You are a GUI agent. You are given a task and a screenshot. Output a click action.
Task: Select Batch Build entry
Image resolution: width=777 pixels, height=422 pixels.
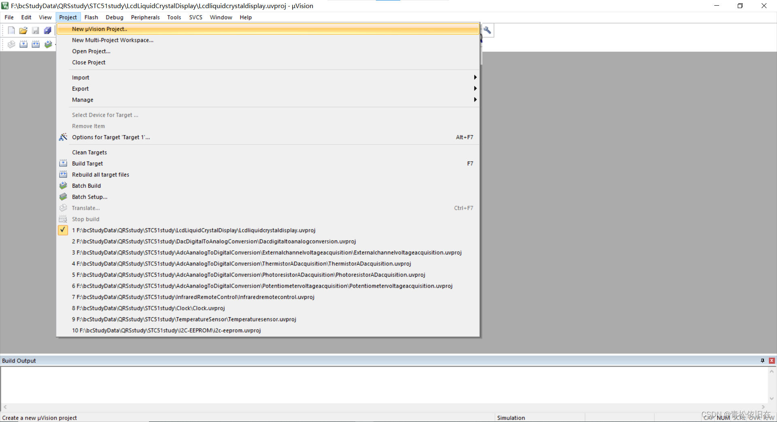(x=268, y=186)
